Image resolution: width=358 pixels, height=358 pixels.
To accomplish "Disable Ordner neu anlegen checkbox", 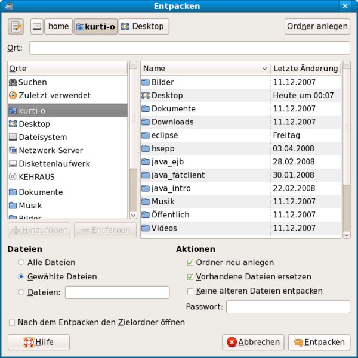I will 190,262.
